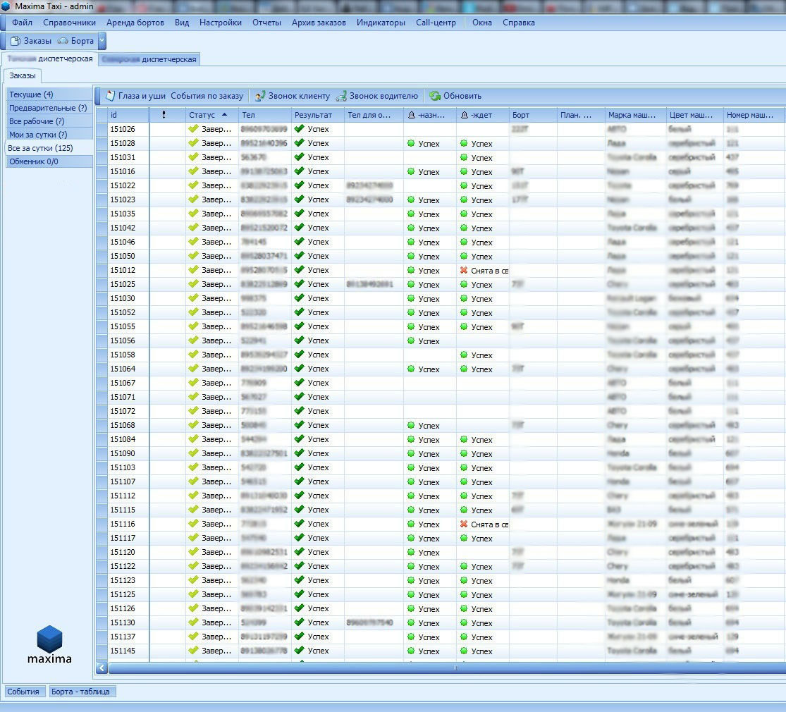Open the Справочники menu
Screen dimensions: 786x712
point(69,23)
